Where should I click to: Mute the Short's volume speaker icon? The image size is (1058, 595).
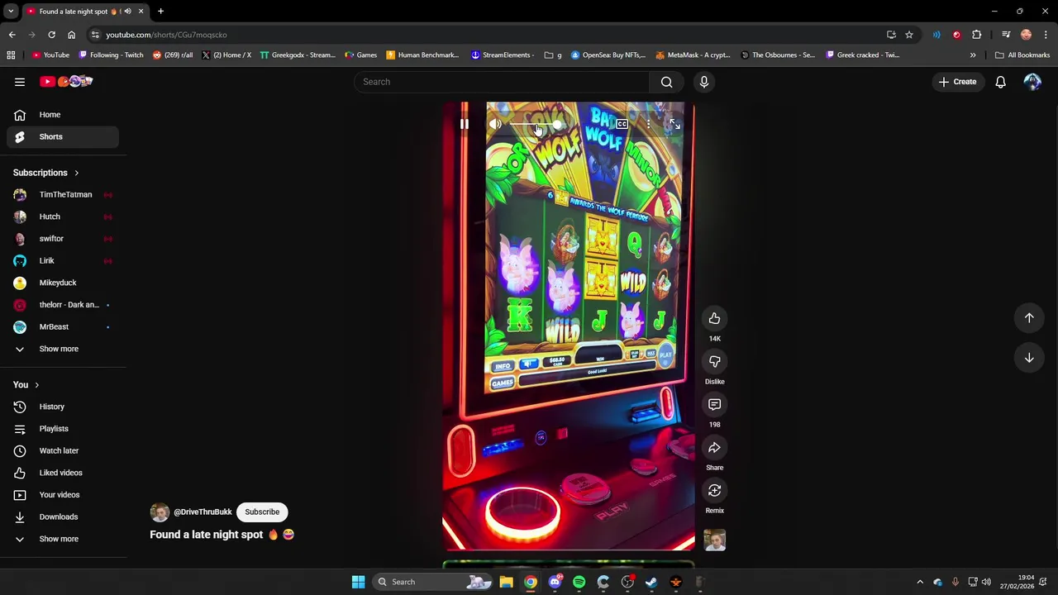pos(494,125)
